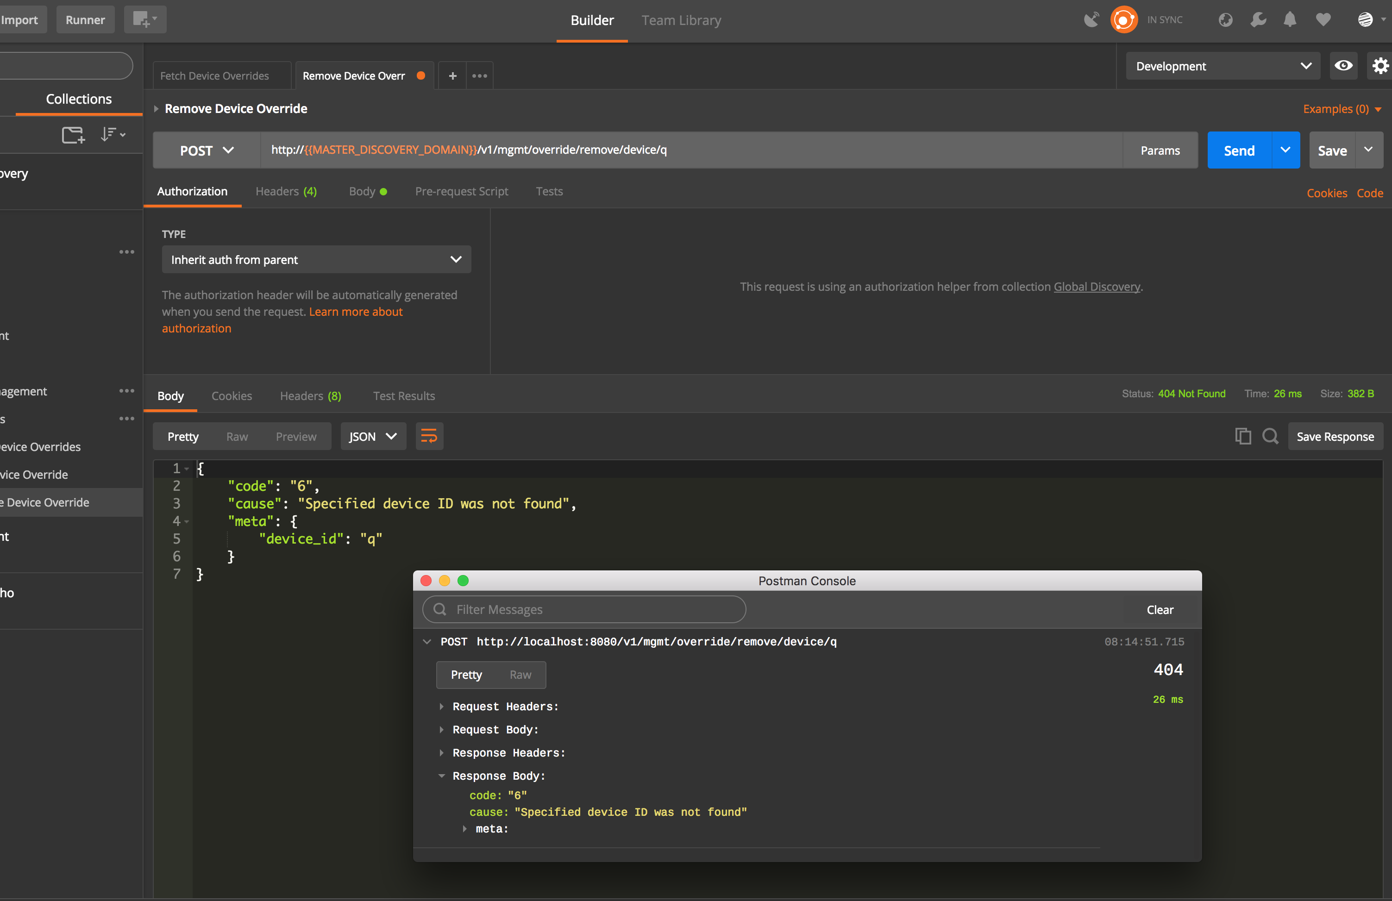Open the interceptor satellite icon
Image resolution: width=1392 pixels, height=901 pixels.
click(1091, 19)
